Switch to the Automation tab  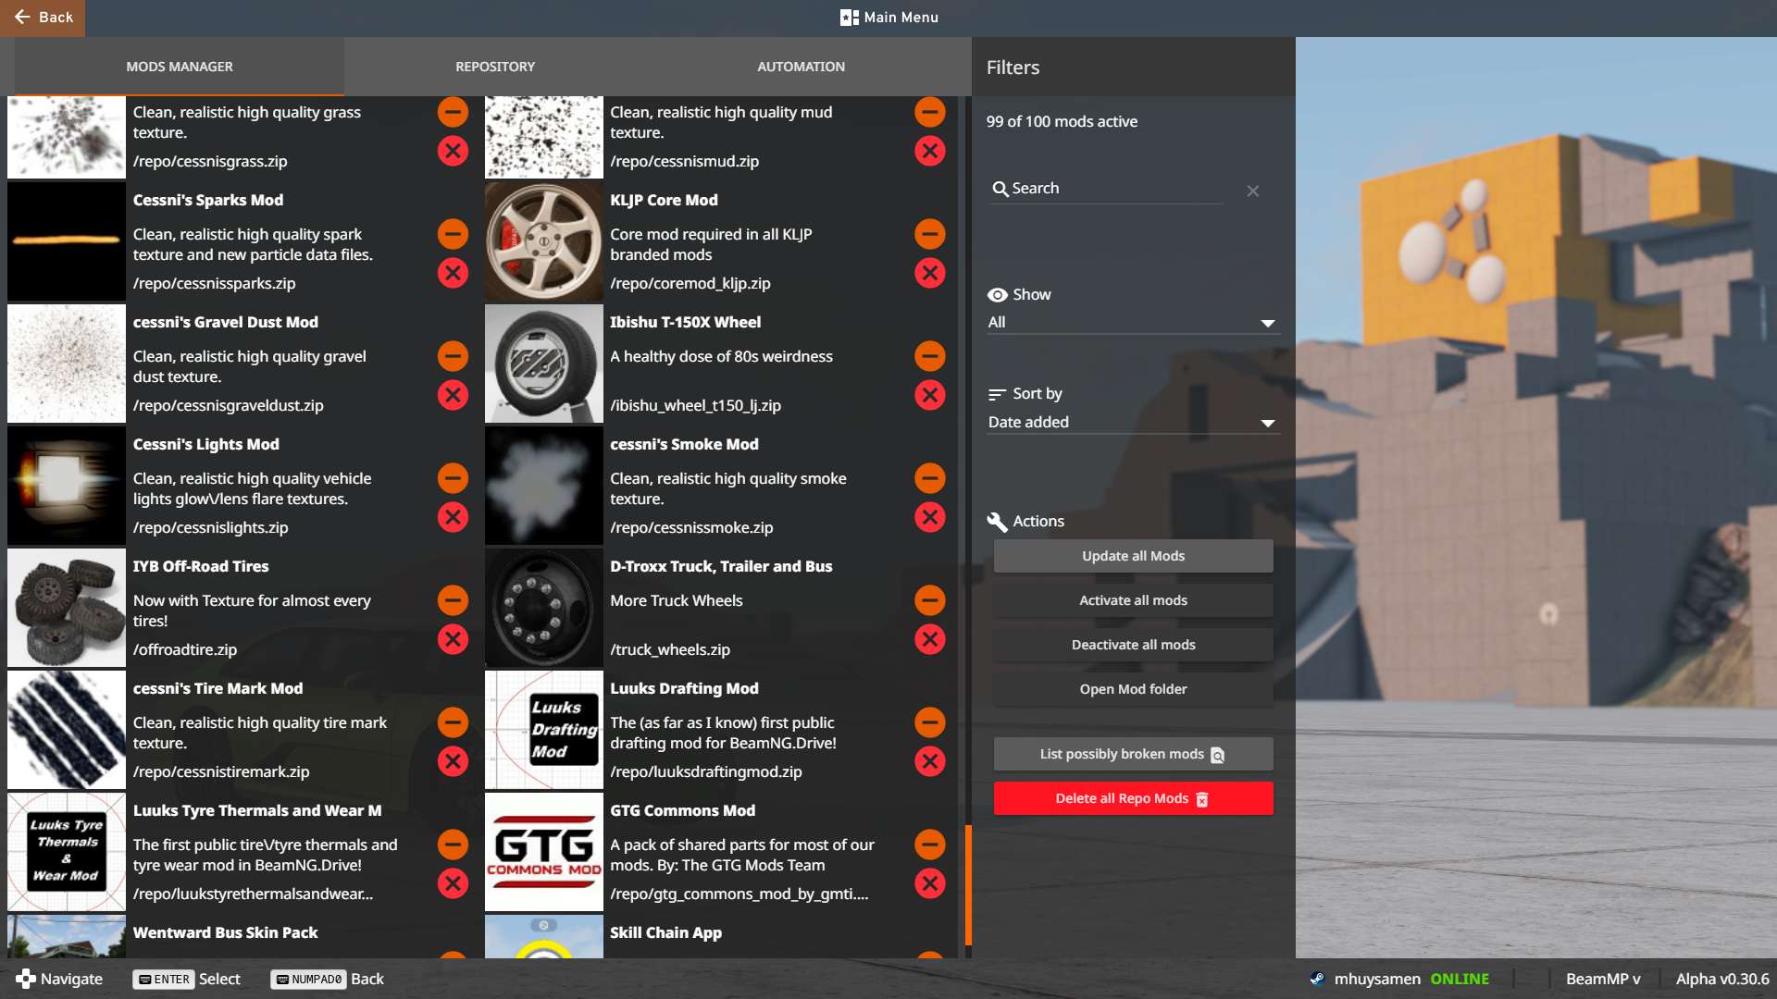point(802,67)
